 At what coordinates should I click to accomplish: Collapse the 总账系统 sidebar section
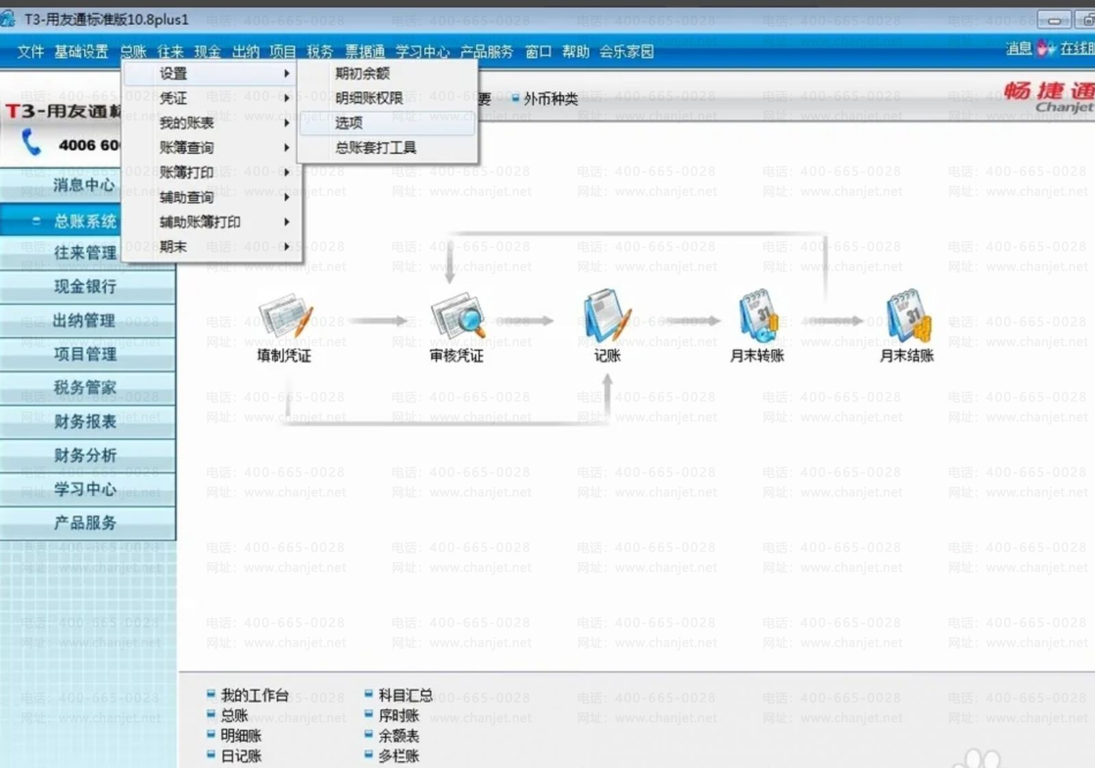(x=36, y=221)
